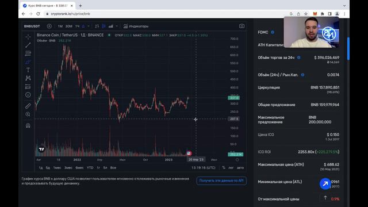Image resolution: width=368 pixels, height=207 pixels.
Task: Toggle auto scale авто
Action: tap(240, 167)
